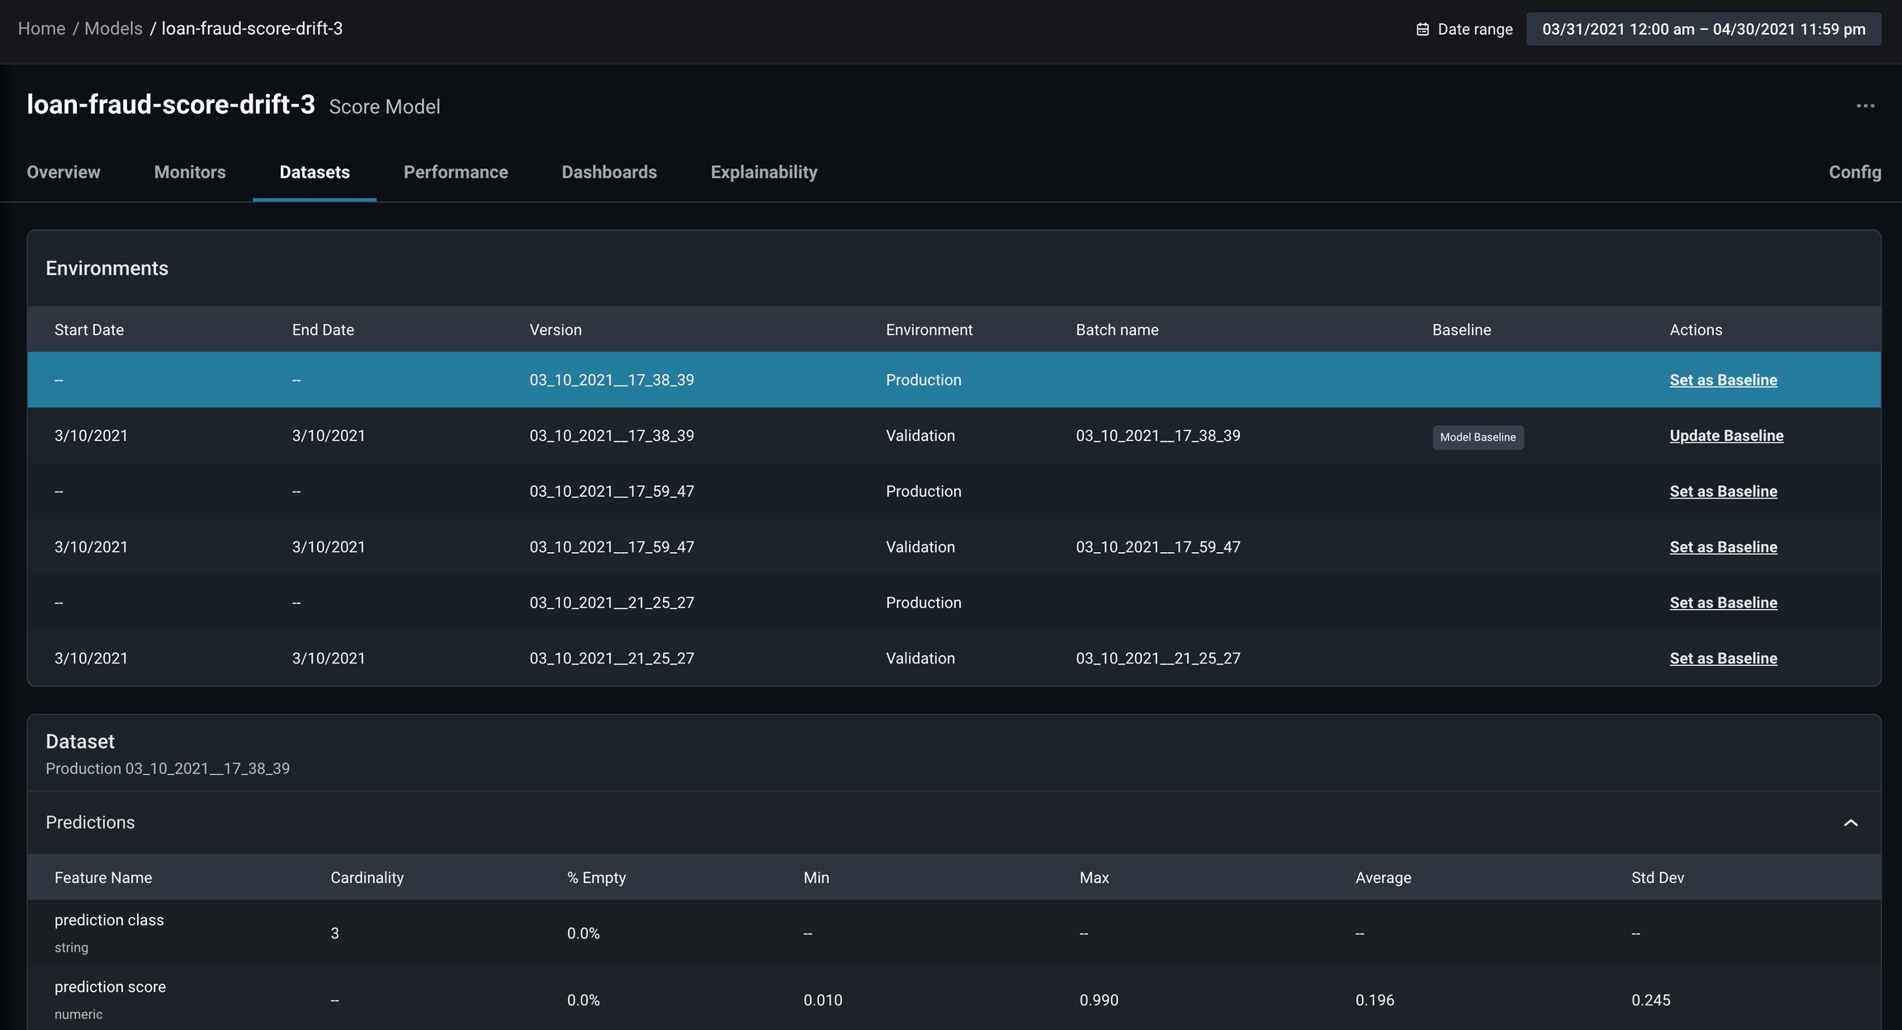The width and height of the screenshot is (1902, 1030).
Task: Set Production 03_10_2021__17_38_39 as baseline
Action: pyautogui.click(x=1723, y=380)
